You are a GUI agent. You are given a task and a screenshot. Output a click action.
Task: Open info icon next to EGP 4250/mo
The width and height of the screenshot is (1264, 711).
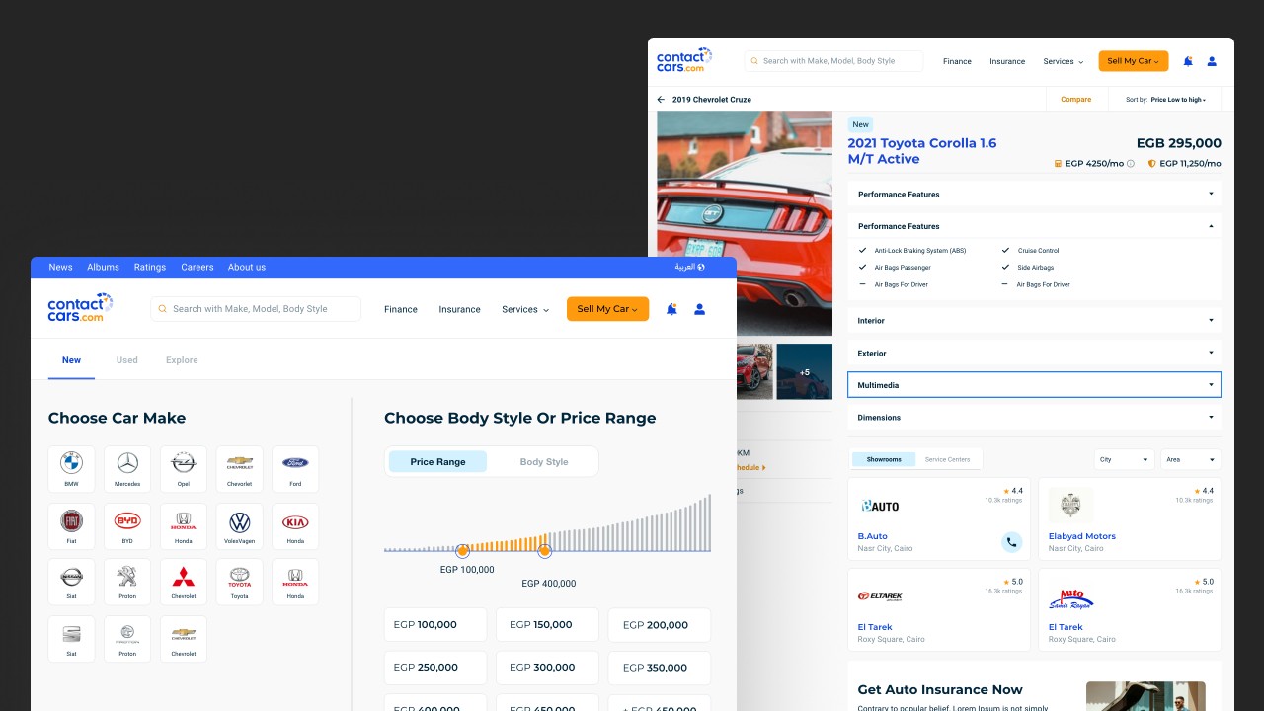(x=1131, y=164)
